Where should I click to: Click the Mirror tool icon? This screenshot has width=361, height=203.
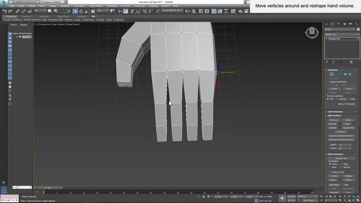188,11
